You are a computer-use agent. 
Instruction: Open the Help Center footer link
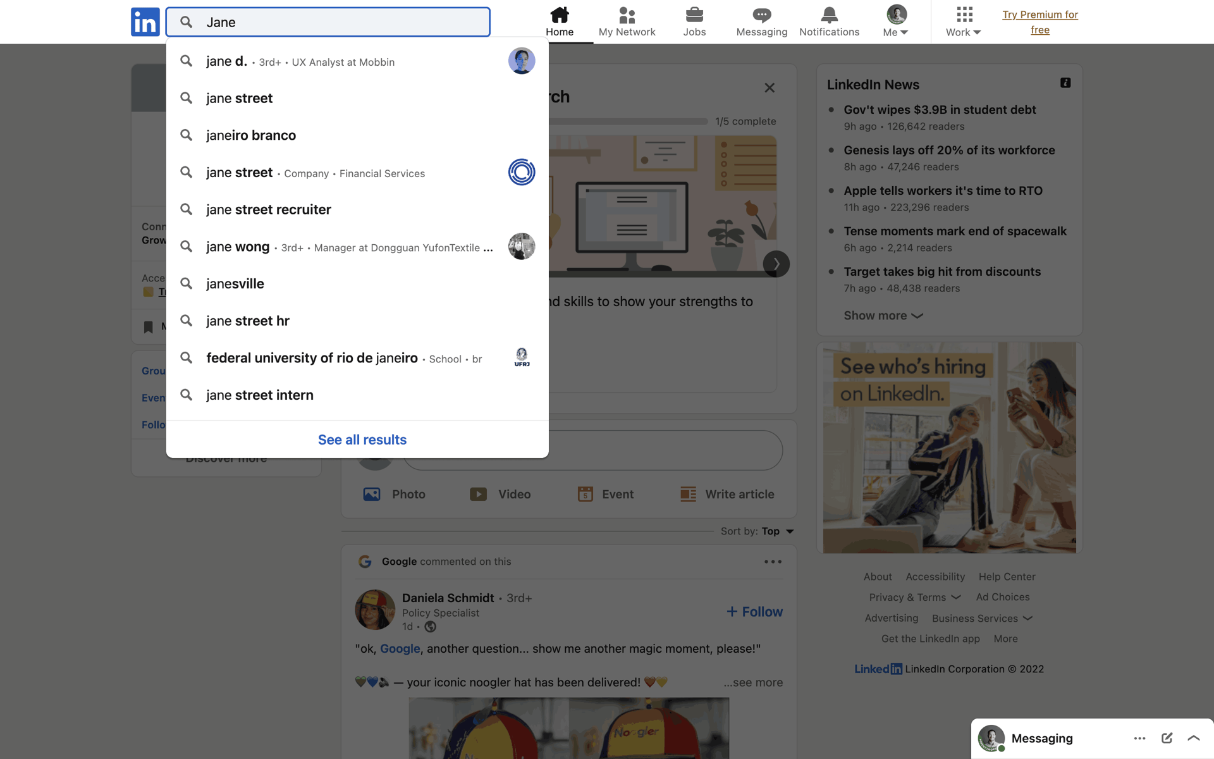[x=1007, y=577]
